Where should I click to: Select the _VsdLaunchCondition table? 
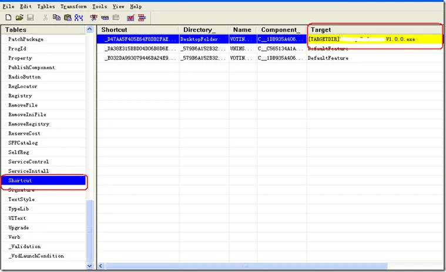click(36, 256)
